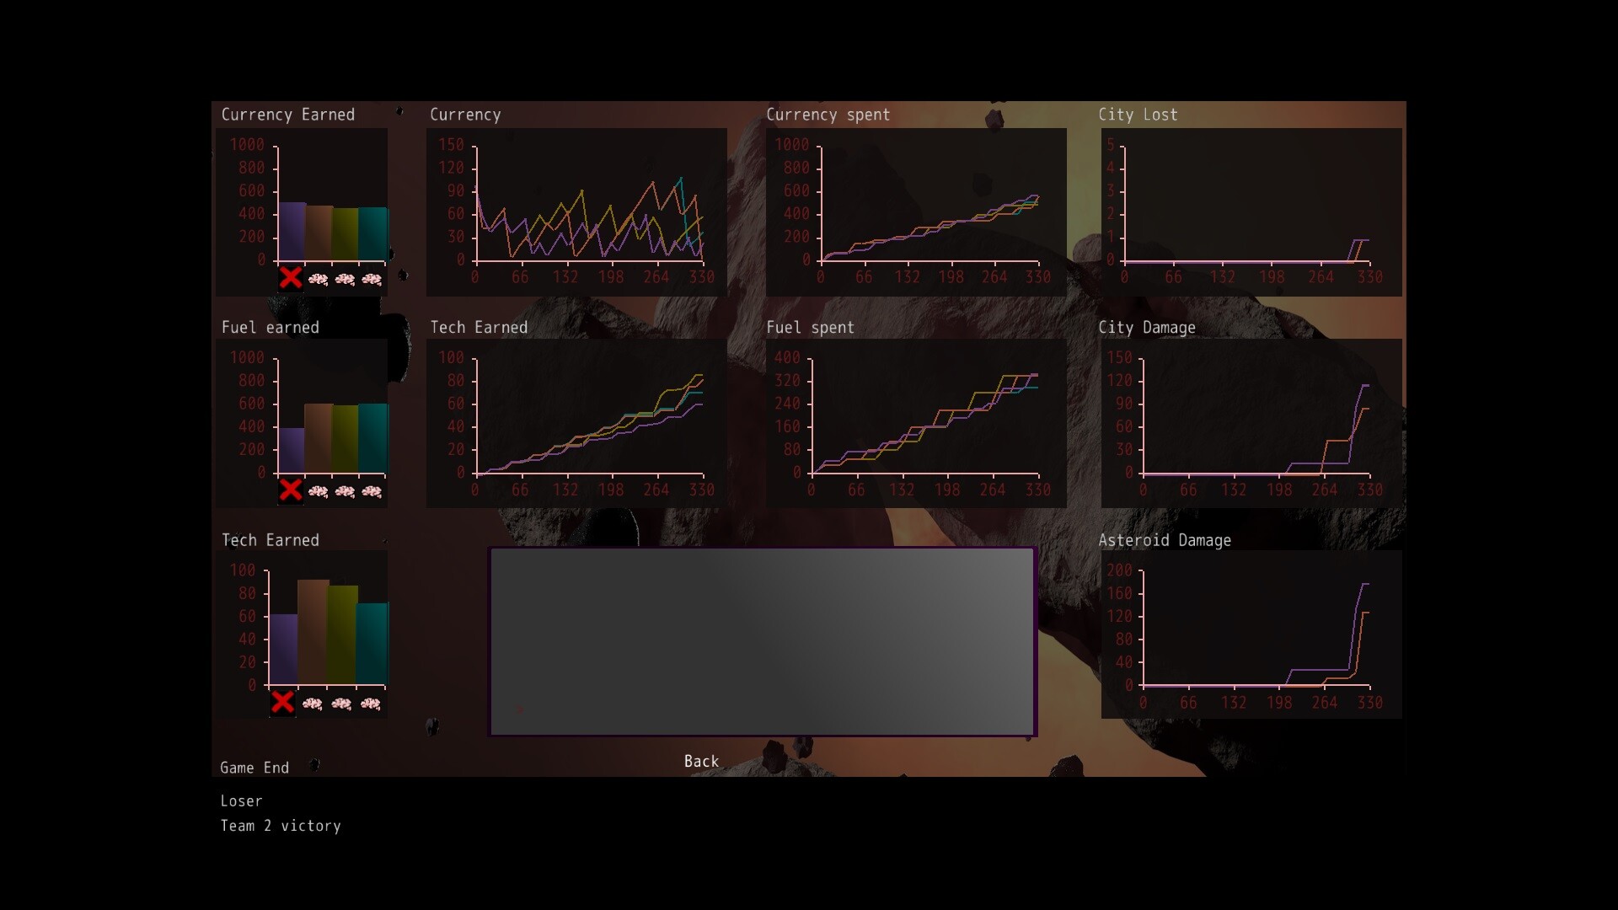Select teal bar in Fuel earned chart
The image size is (1618, 910).
click(372, 438)
